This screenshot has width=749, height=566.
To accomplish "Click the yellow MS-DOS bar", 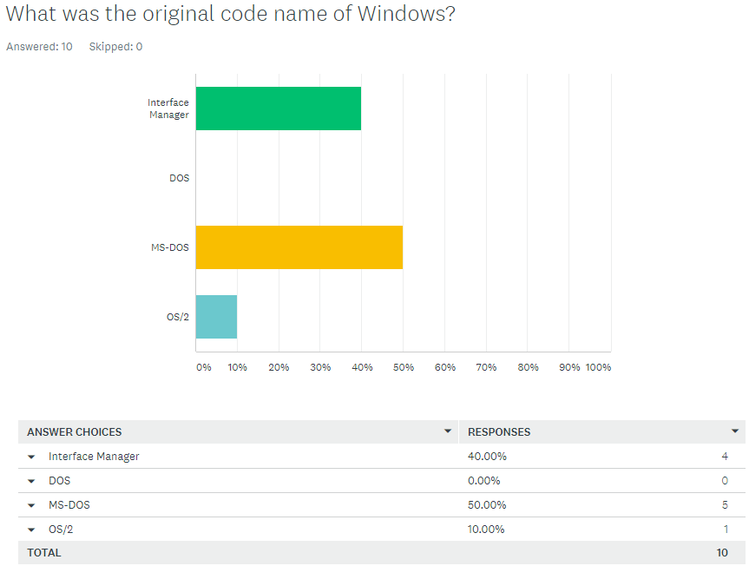I will (299, 247).
